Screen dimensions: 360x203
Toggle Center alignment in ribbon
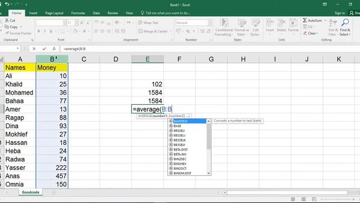pos(102,31)
